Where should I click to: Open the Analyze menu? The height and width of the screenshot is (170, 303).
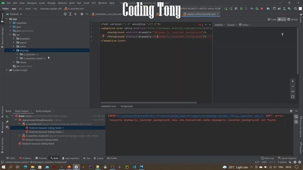(x=52, y=3)
